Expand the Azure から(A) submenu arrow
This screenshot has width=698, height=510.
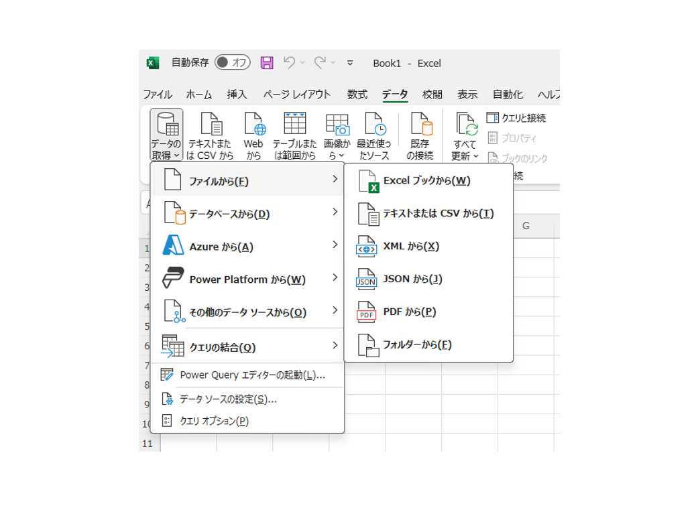click(335, 245)
